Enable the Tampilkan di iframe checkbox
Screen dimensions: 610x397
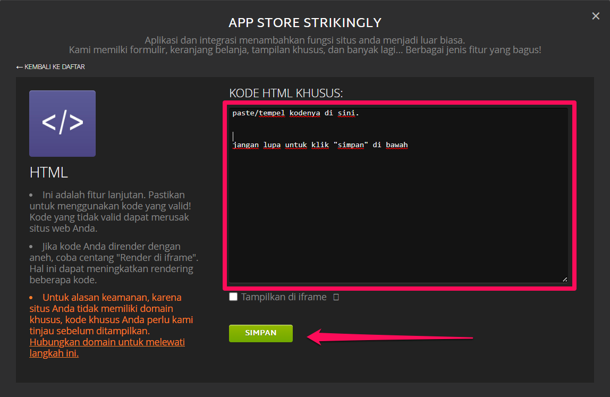[233, 297]
